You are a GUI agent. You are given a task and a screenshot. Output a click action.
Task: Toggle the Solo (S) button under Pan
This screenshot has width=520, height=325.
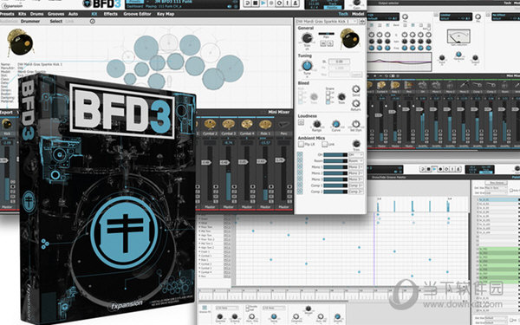tap(330, 43)
